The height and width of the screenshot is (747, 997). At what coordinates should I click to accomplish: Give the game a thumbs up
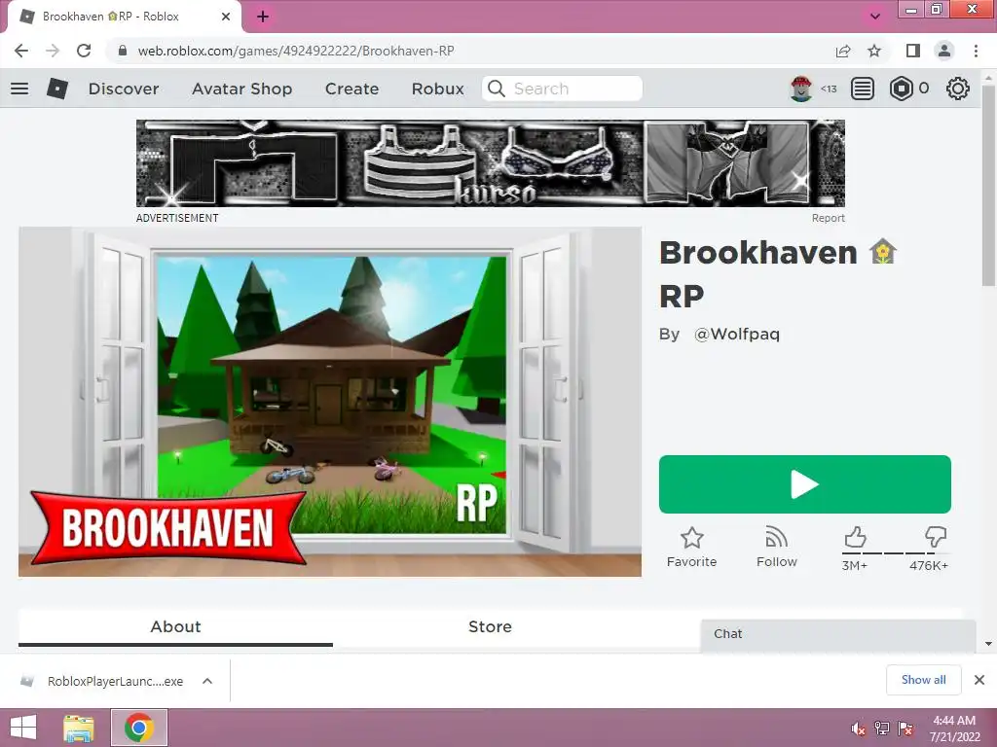[855, 537]
